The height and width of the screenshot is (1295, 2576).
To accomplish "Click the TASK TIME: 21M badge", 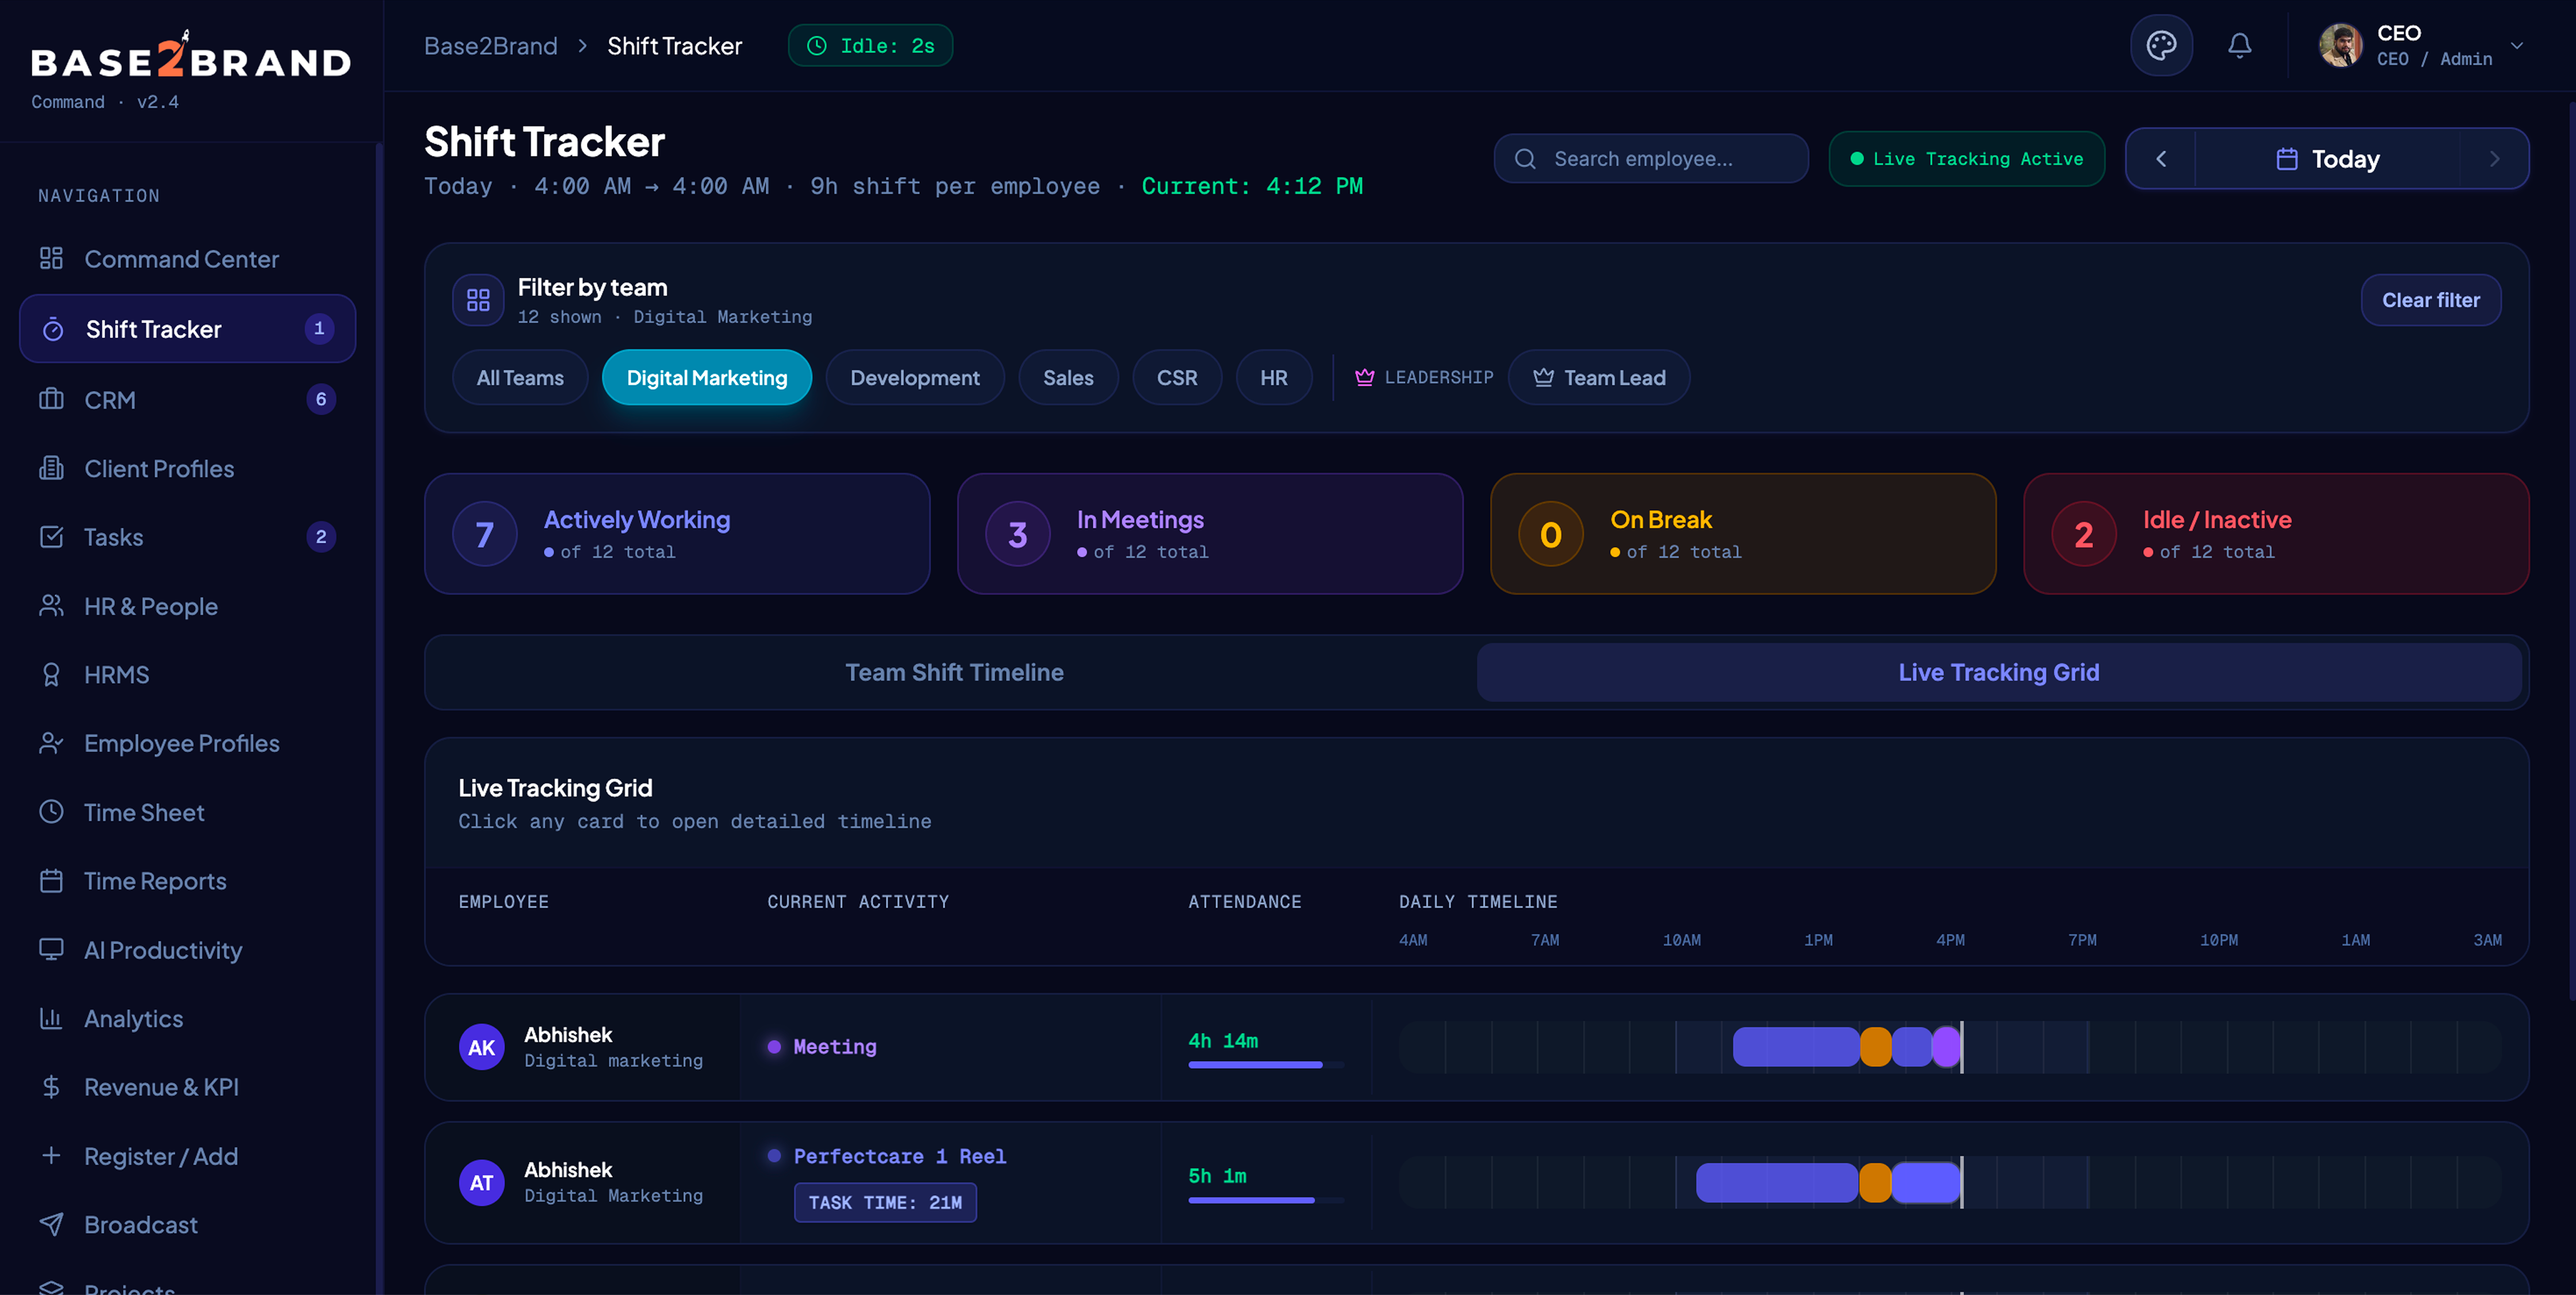I will (885, 1202).
